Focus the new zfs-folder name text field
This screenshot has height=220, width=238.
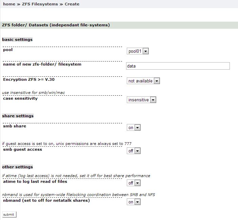tap(178, 66)
